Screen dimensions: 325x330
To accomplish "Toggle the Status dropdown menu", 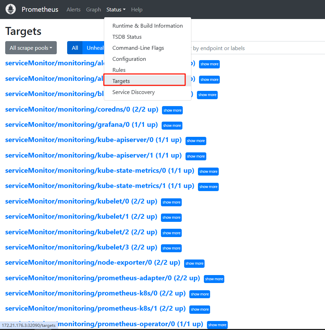I will click(x=116, y=10).
